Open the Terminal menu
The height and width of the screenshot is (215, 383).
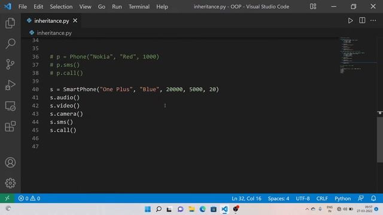pos(139,7)
